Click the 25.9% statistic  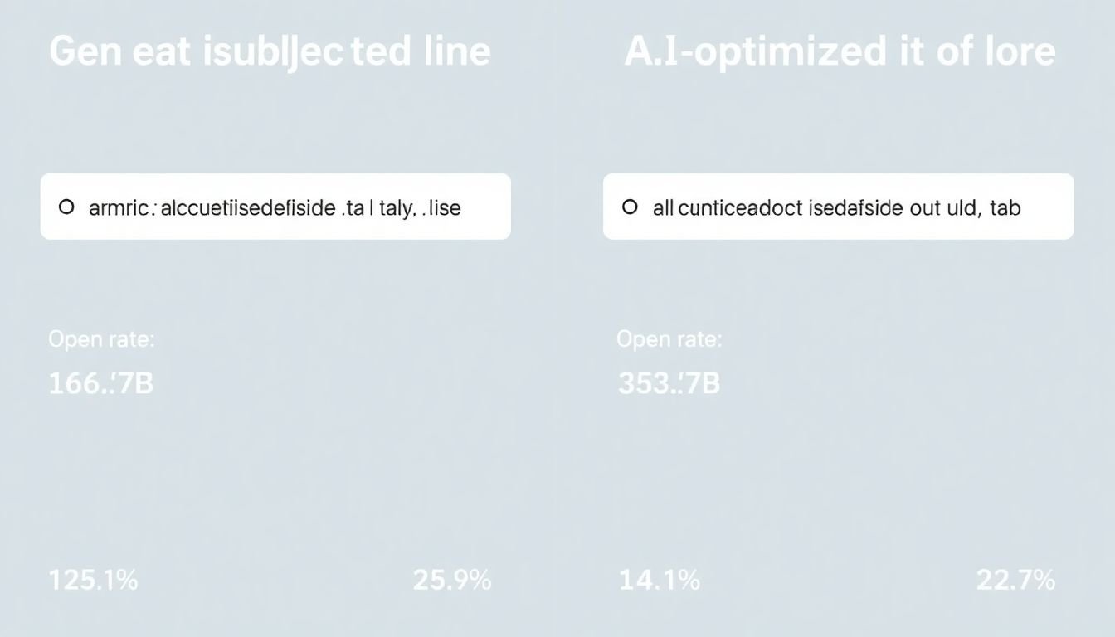click(x=452, y=580)
